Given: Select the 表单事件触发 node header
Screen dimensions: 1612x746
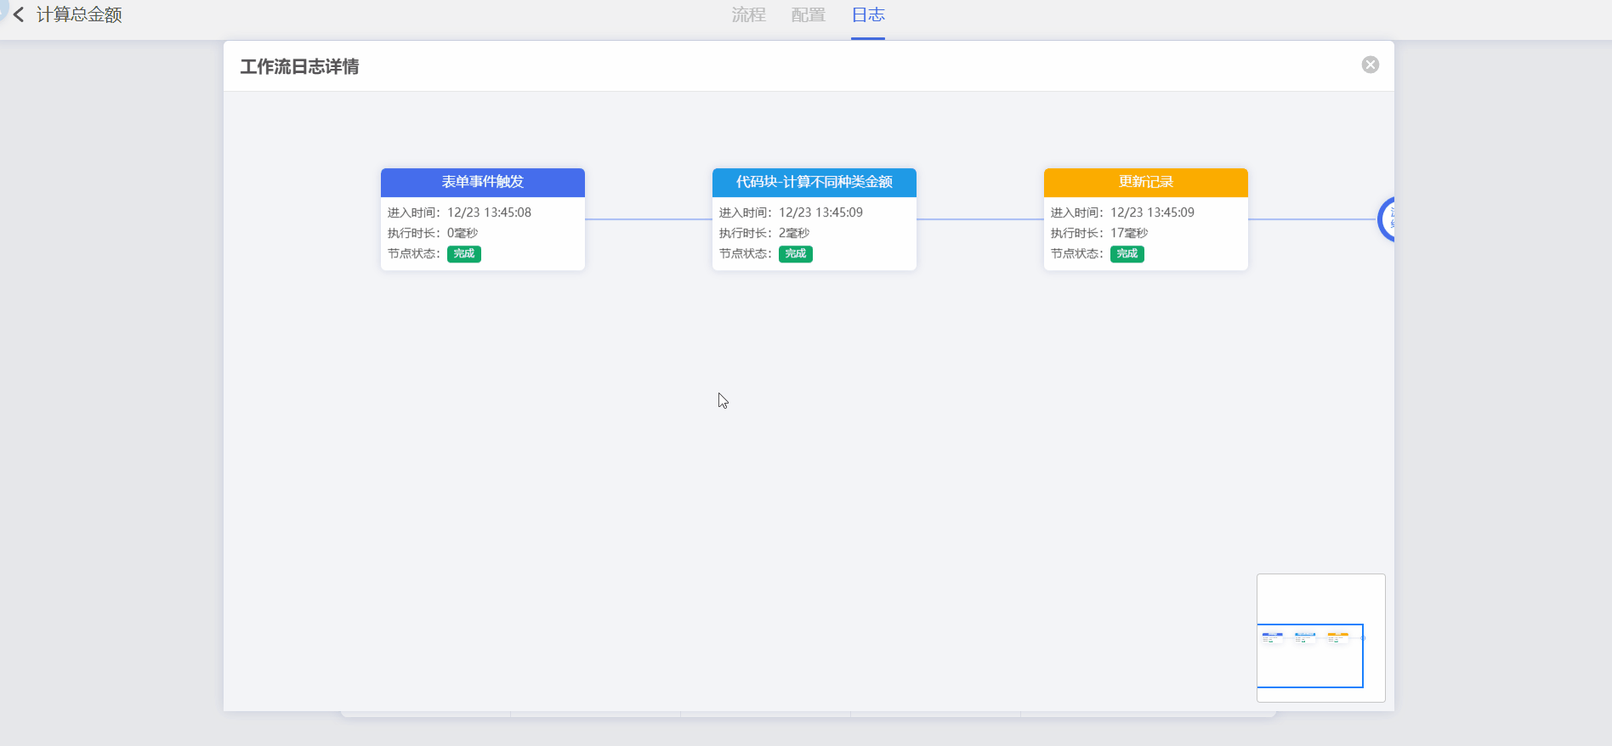Looking at the screenshot, I should click(x=482, y=182).
